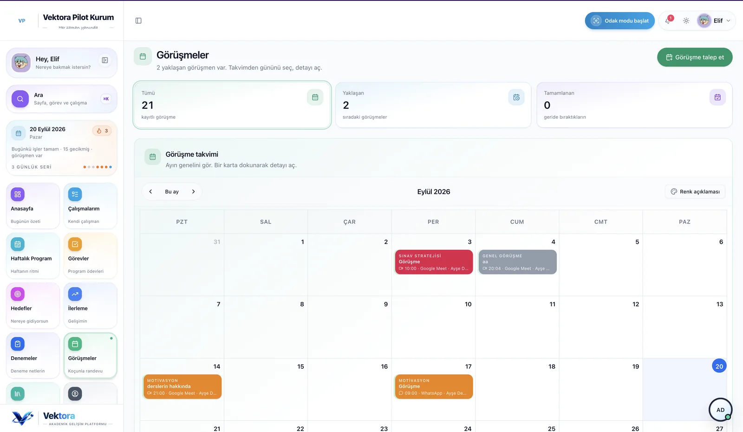Screen dimensions: 743x432
Task: Select today's date 20 in the calendar
Action: (x=719, y=366)
